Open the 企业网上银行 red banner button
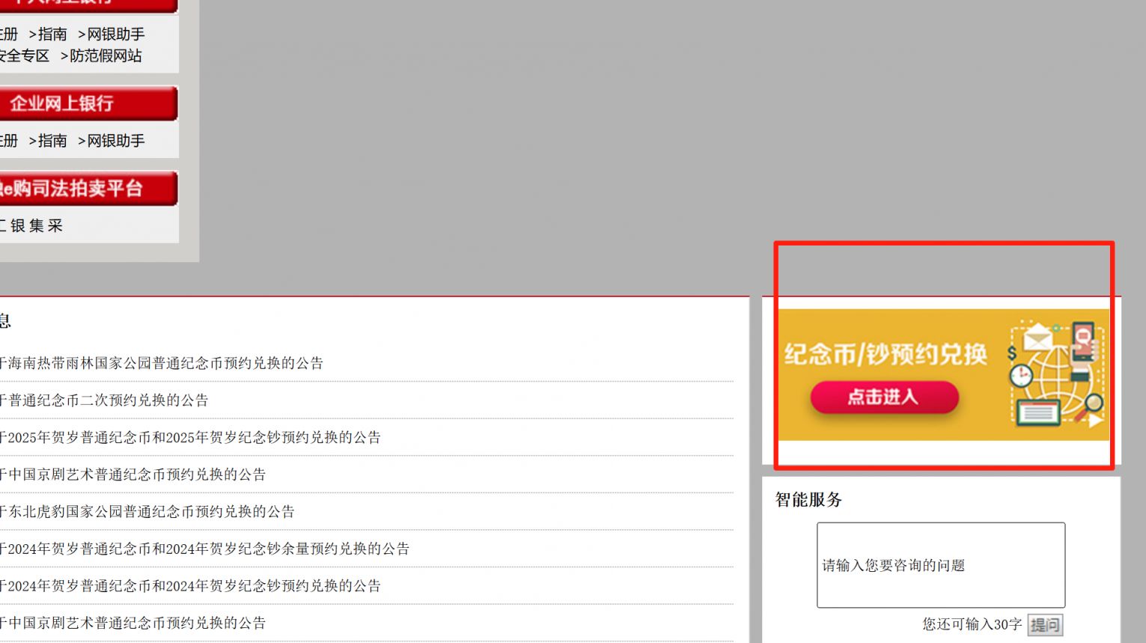The width and height of the screenshot is (1146, 643). [88, 103]
